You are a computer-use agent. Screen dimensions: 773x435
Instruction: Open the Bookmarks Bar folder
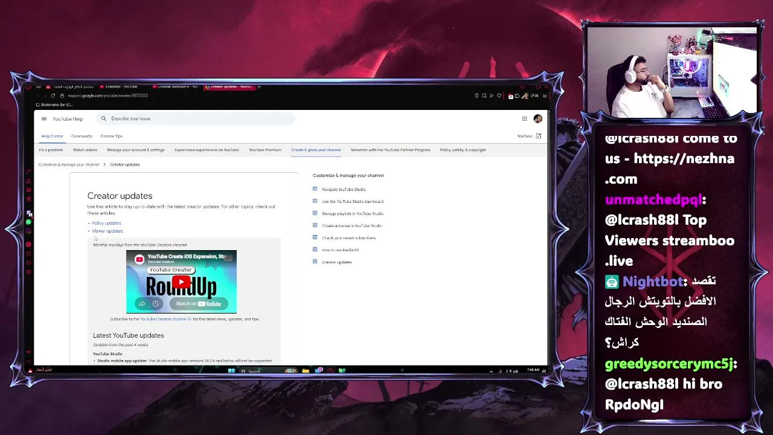click(54, 105)
